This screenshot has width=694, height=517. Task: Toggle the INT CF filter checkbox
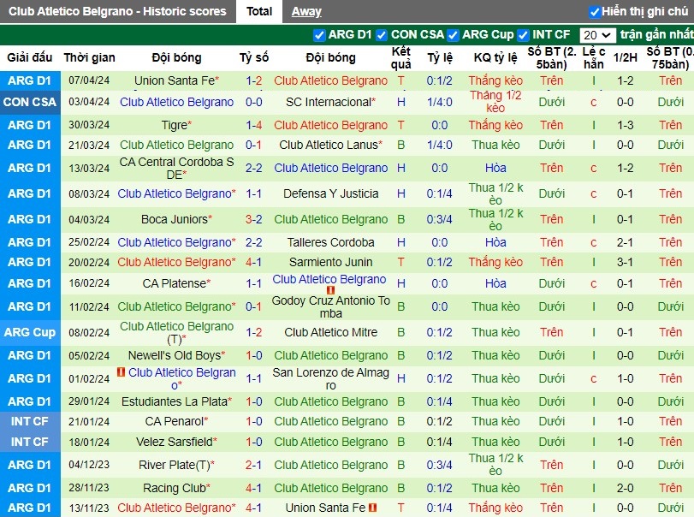click(523, 35)
